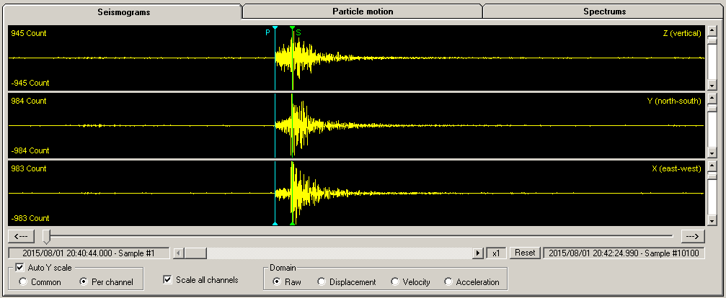726x298 pixels.
Task: Click horizontal scrollbar left arrow
Action: click(179, 253)
